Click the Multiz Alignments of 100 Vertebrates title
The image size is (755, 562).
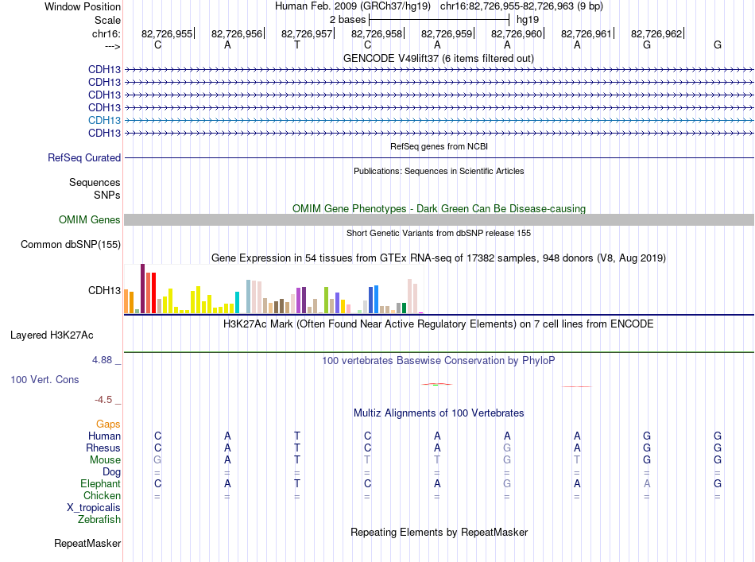(x=439, y=413)
